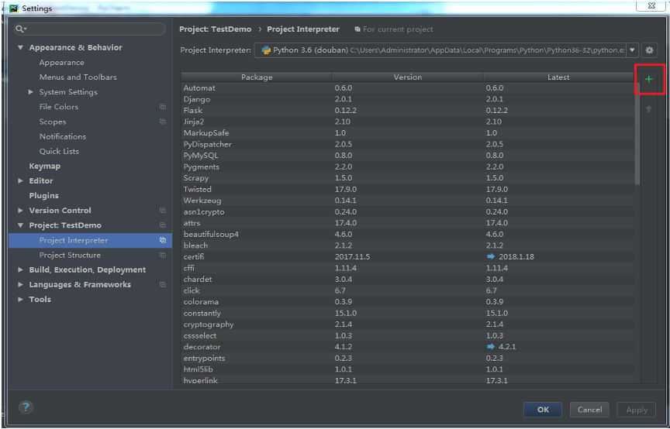Click the package list vertical scrollbar
Image resolution: width=670 pixels, height=429 pixels.
click(637, 134)
